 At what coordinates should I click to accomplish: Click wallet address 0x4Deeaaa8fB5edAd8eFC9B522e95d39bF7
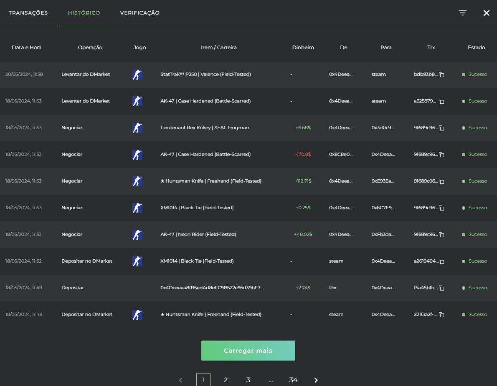click(212, 288)
